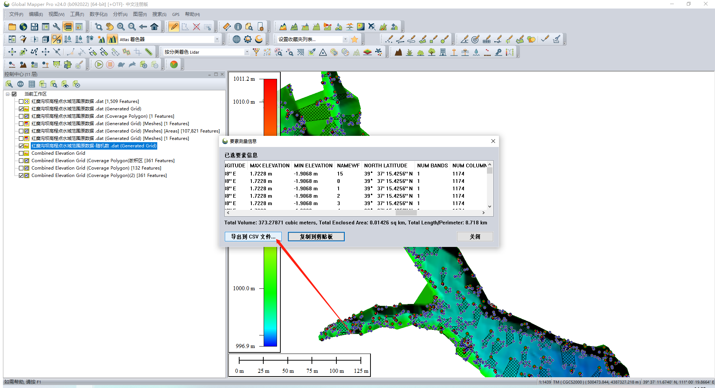Toggle the hill shading mountain icon

coord(112,39)
